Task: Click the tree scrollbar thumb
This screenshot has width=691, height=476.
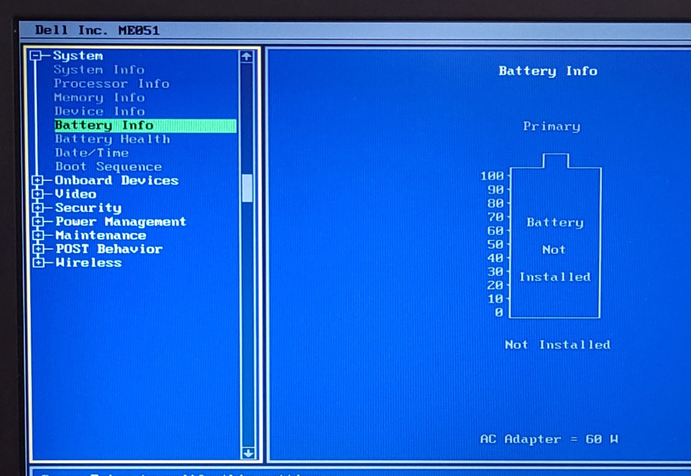Action: coord(247,188)
